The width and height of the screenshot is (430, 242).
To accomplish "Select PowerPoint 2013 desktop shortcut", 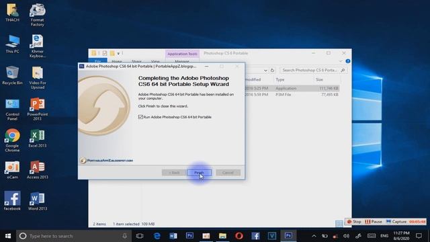I will (x=38, y=109).
